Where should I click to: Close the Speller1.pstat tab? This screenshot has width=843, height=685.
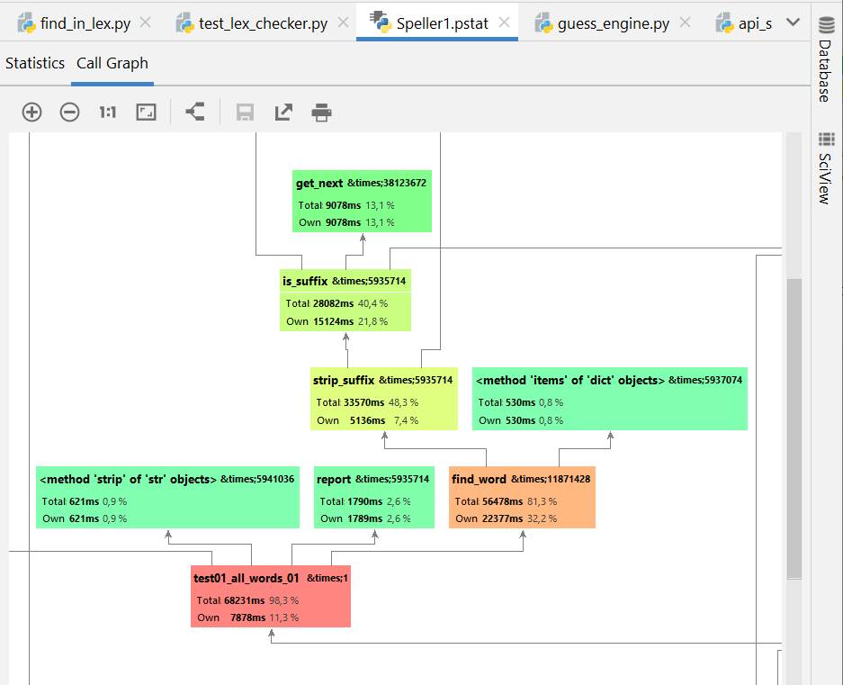[x=505, y=23]
